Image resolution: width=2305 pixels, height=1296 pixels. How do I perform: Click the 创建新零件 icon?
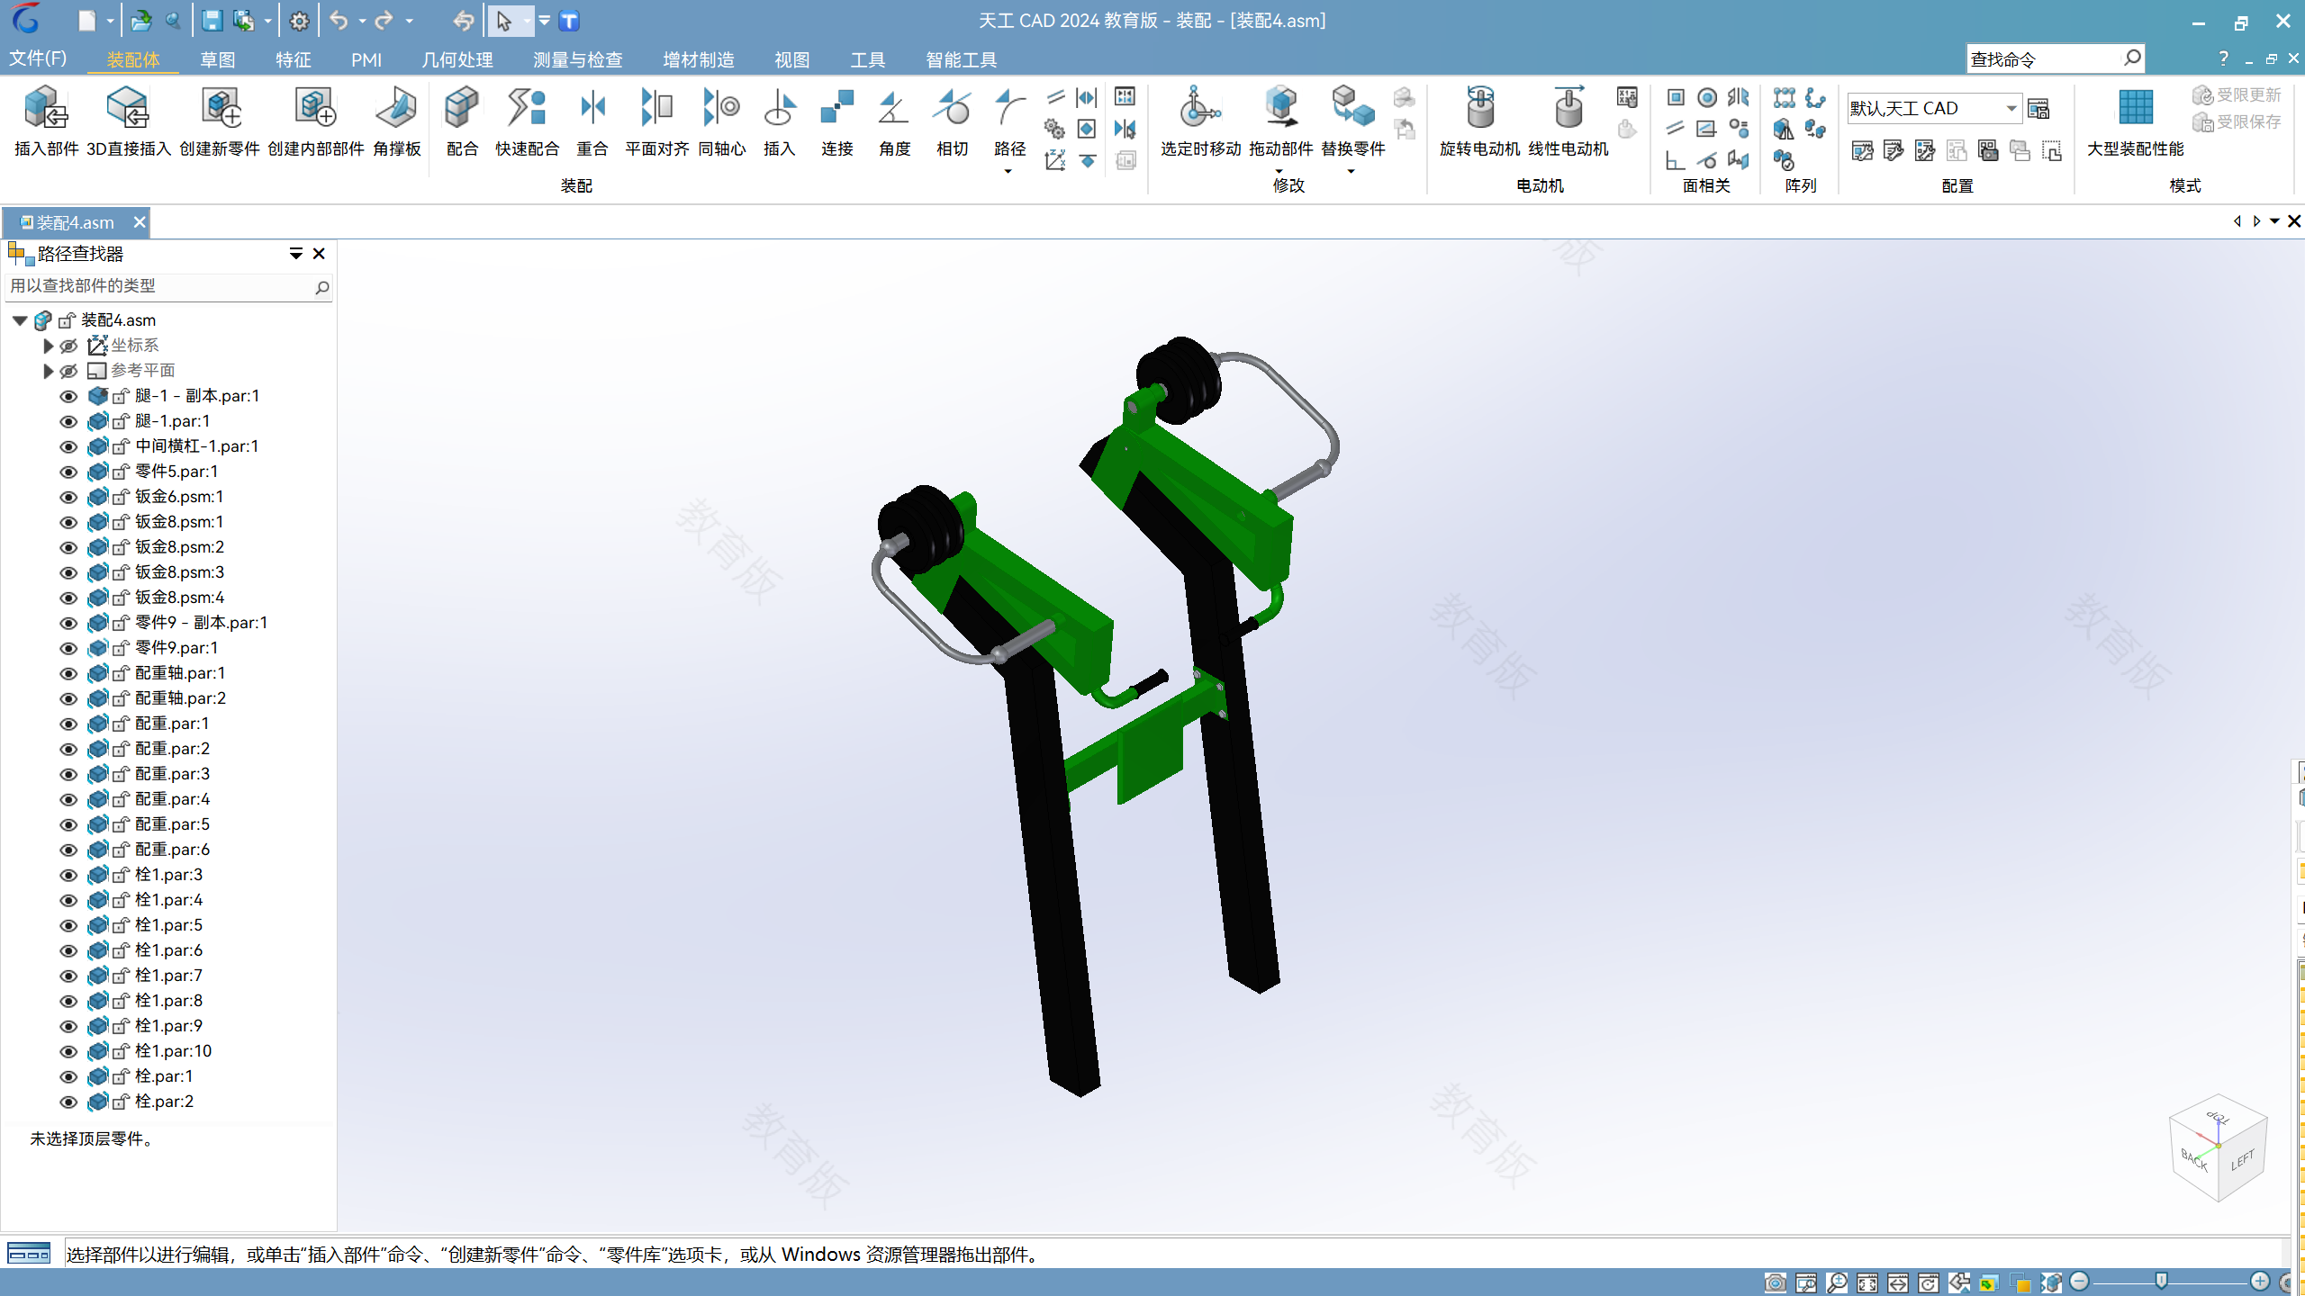pyautogui.click(x=220, y=121)
